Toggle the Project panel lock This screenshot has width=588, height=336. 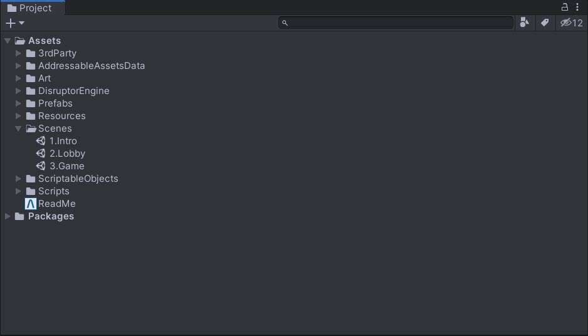click(x=565, y=8)
